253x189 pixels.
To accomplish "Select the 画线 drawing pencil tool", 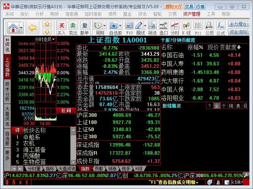I will 139,25.
